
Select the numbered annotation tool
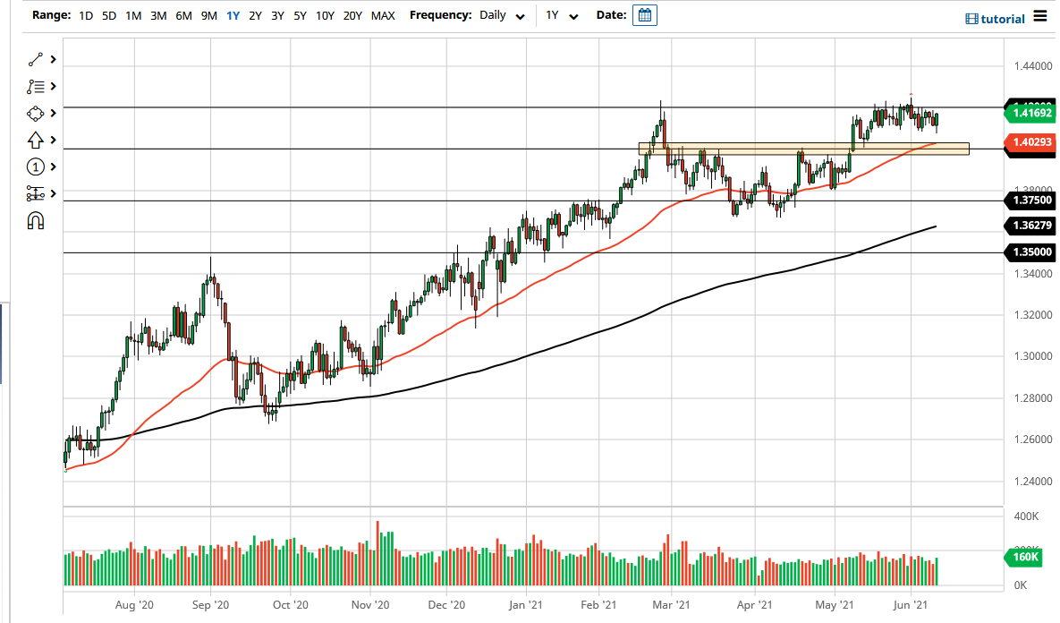(x=37, y=166)
